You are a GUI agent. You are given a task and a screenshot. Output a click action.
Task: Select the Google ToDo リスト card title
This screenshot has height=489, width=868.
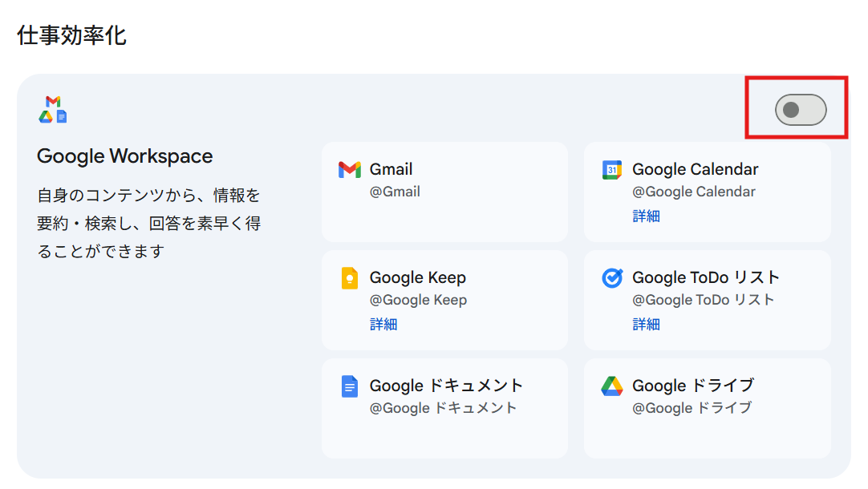click(x=706, y=277)
